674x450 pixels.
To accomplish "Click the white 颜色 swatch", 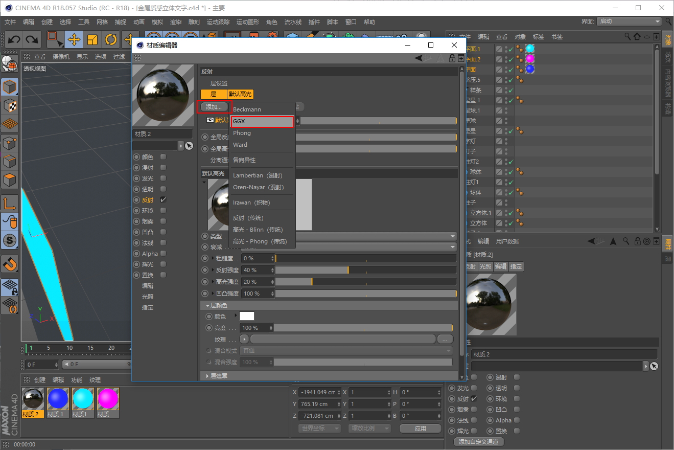I will [247, 316].
